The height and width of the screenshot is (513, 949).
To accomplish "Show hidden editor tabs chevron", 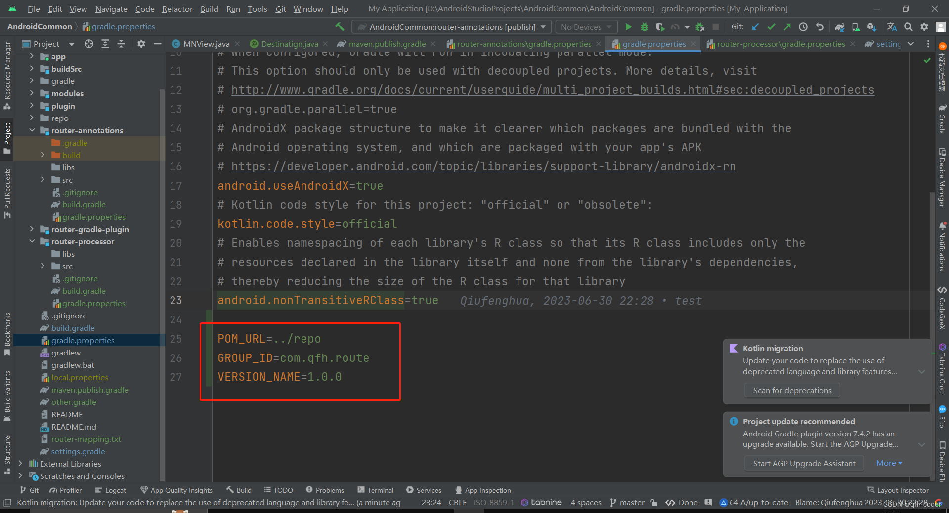I will 911,44.
